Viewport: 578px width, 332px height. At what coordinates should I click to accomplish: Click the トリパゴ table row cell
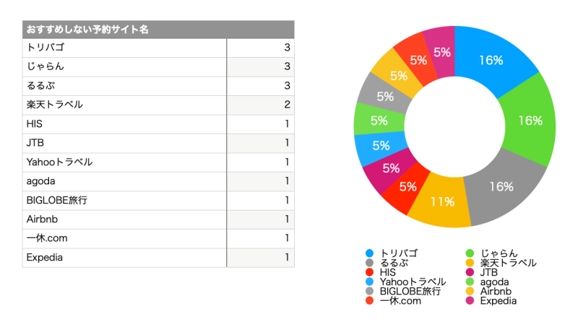click(x=124, y=48)
